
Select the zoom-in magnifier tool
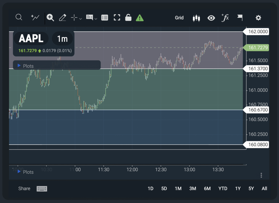(50, 18)
